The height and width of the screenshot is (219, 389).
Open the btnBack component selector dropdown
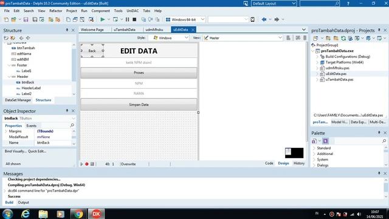click(x=74, y=118)
